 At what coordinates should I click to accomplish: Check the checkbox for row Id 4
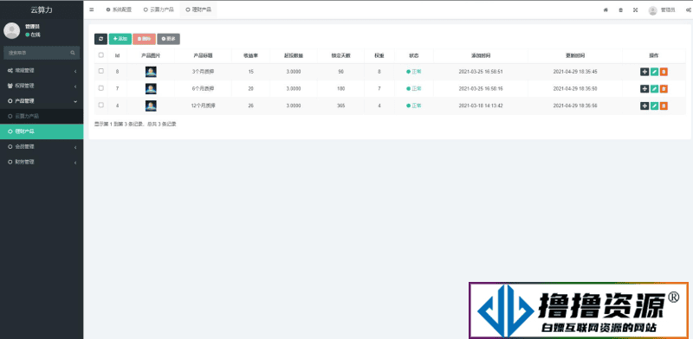[101, 105]
